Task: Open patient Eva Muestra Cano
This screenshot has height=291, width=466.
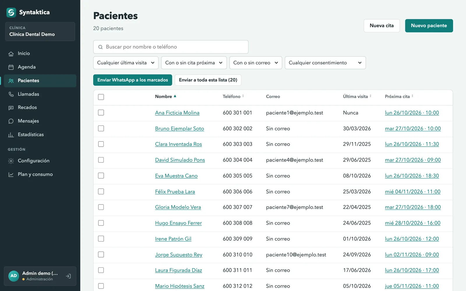Action: [176, 176]
